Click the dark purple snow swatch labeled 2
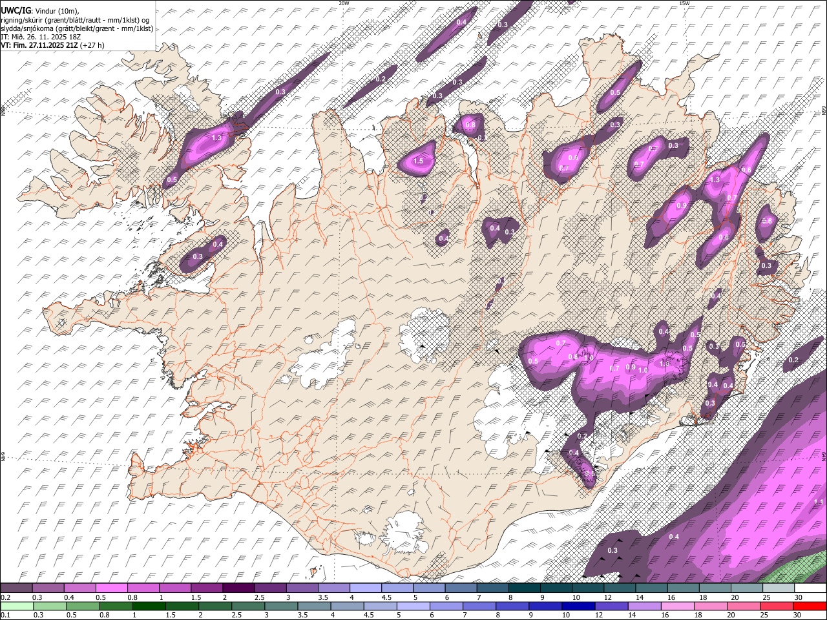 coord(238,588)
